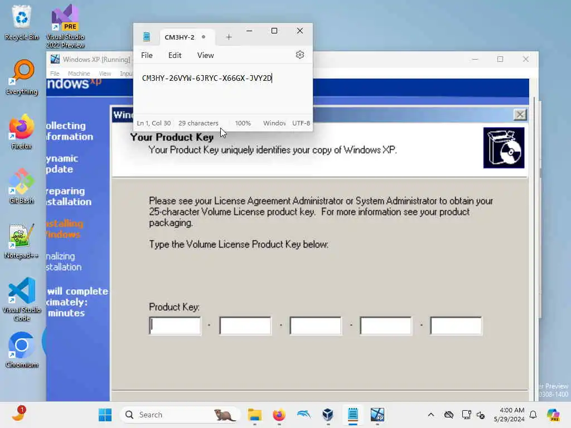
Task: Close the Windows XP VirtualBox window
Action: [x=525, y=59]
